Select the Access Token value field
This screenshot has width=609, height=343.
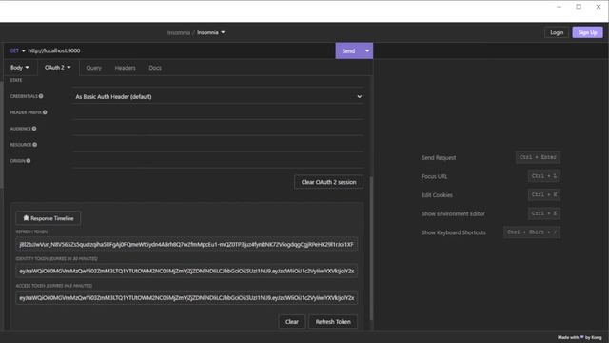click(x=187, y=298)
